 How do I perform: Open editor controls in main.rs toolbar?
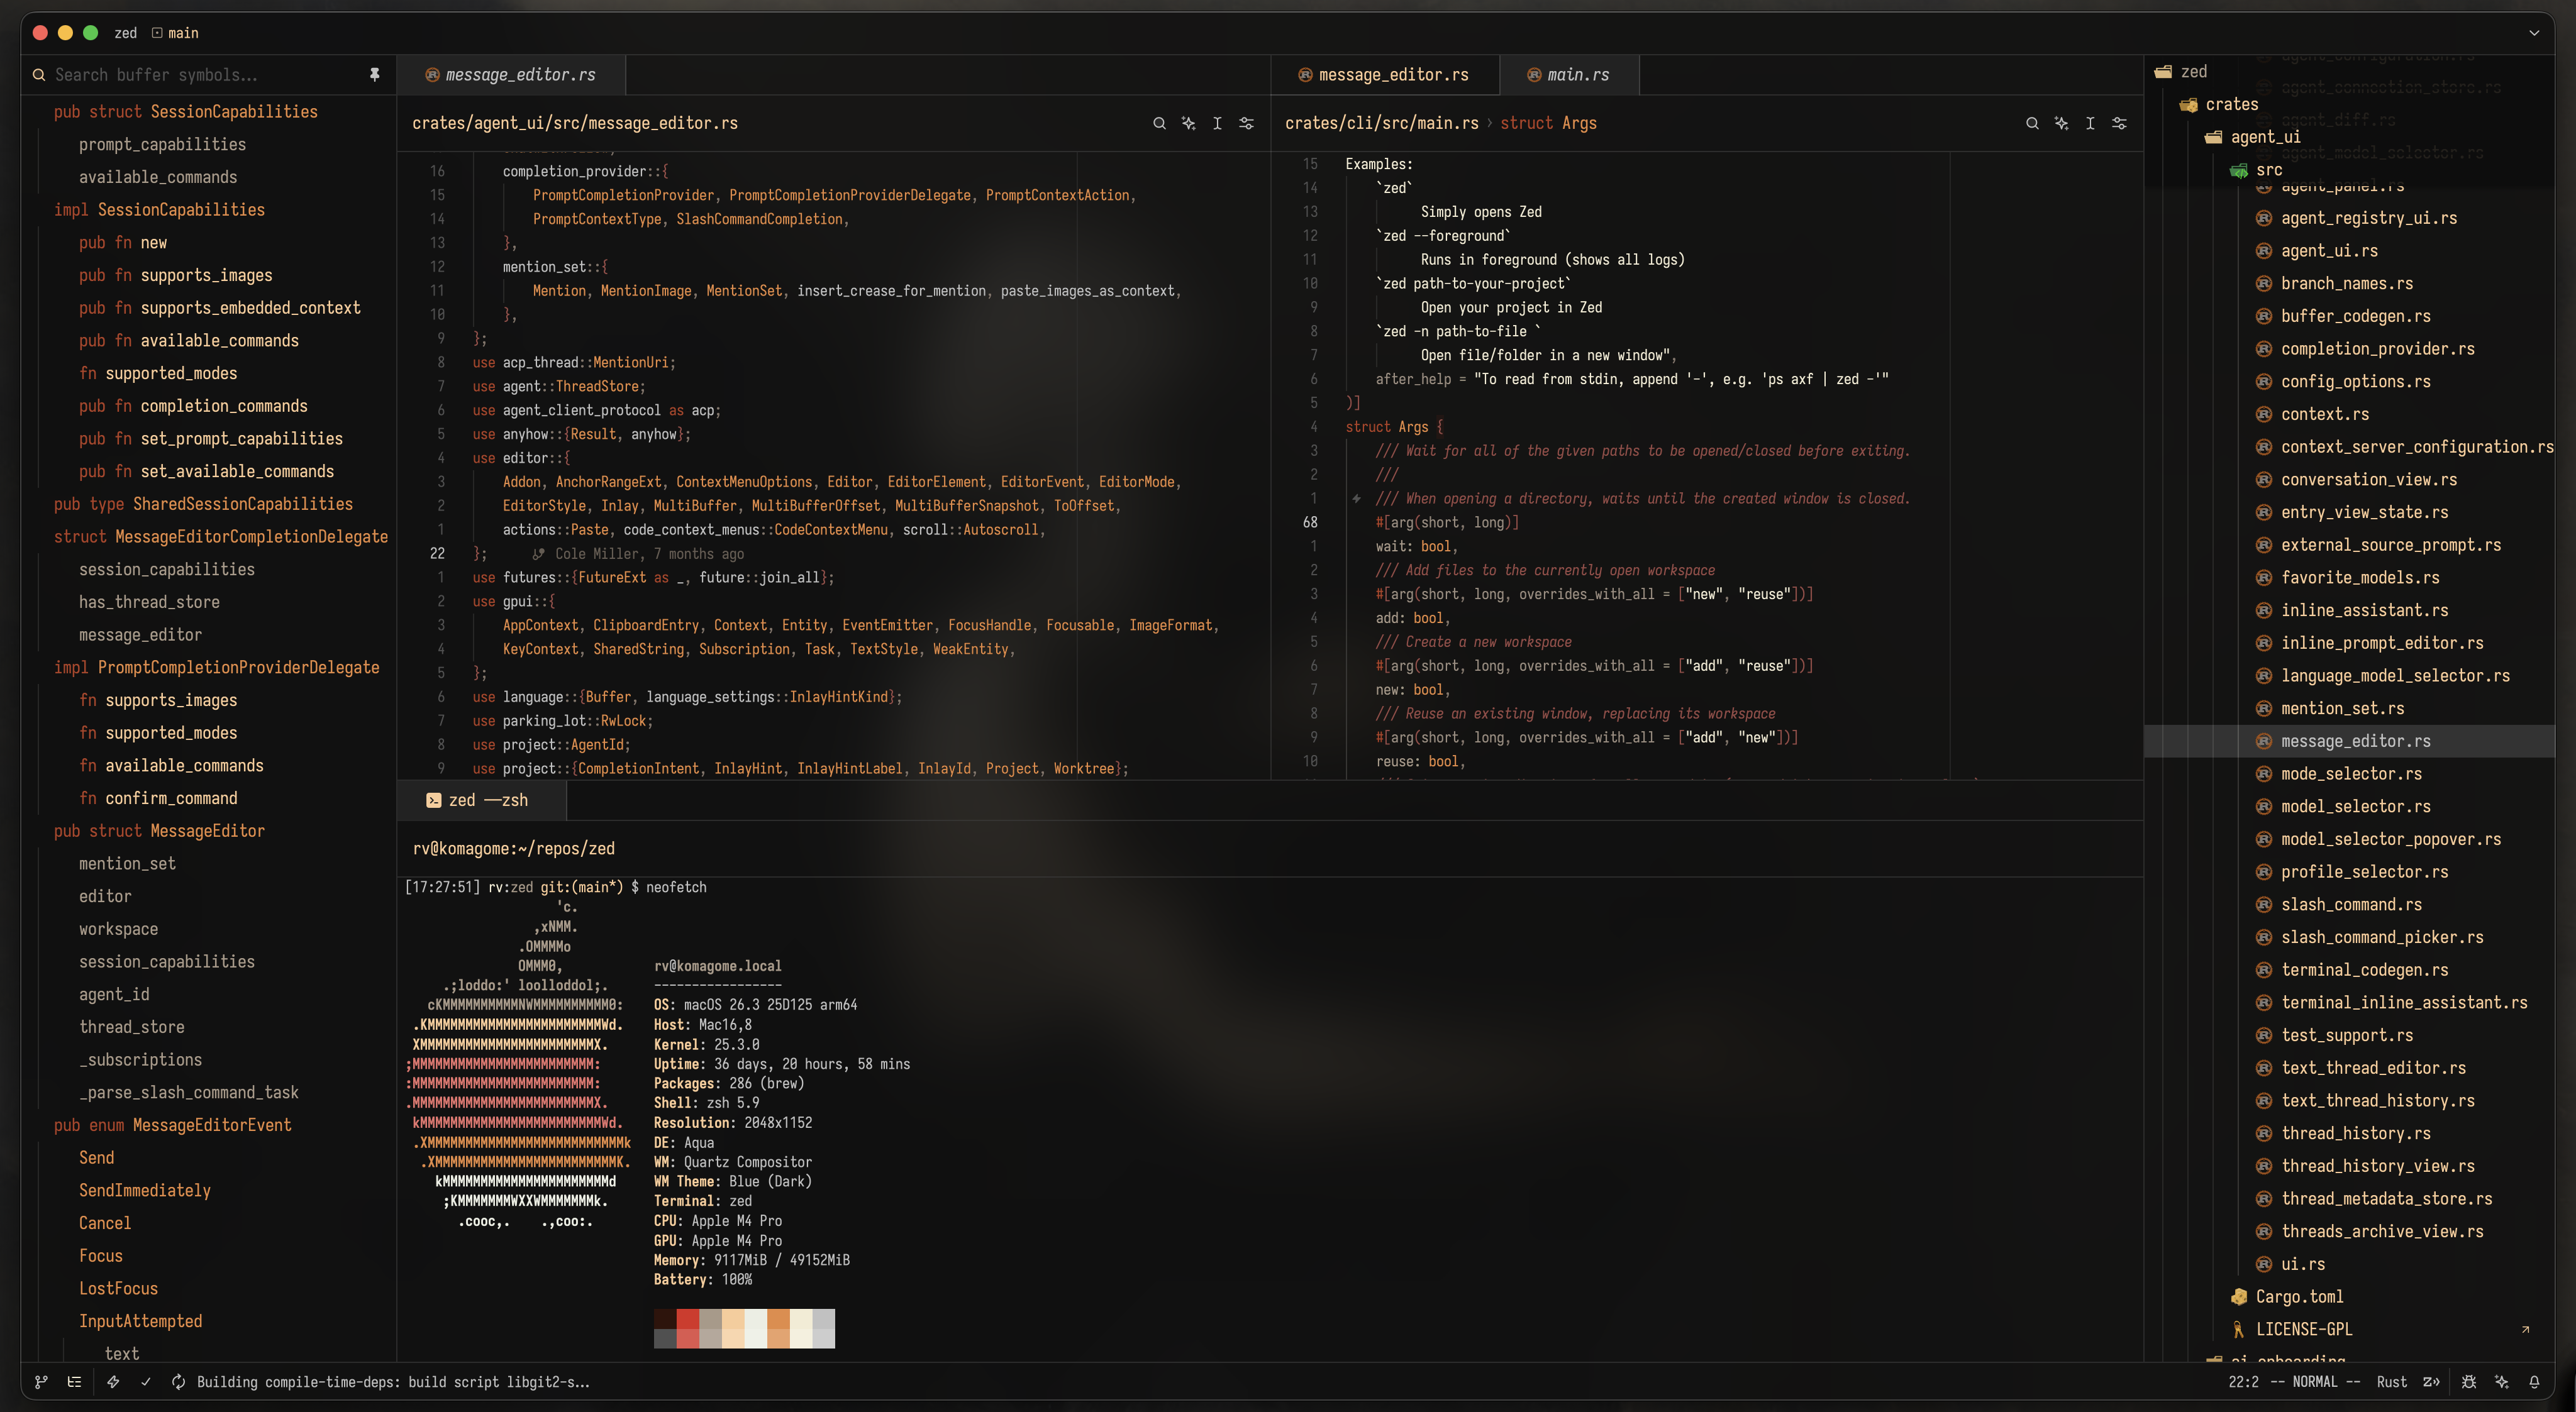tap(2119, 123)
